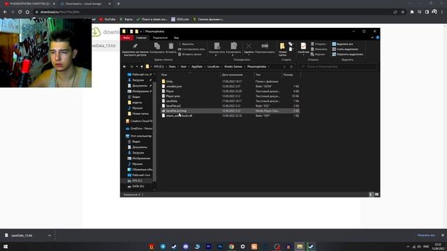
Task: Open the GOG.com bookmark
Action: (180, 20)
